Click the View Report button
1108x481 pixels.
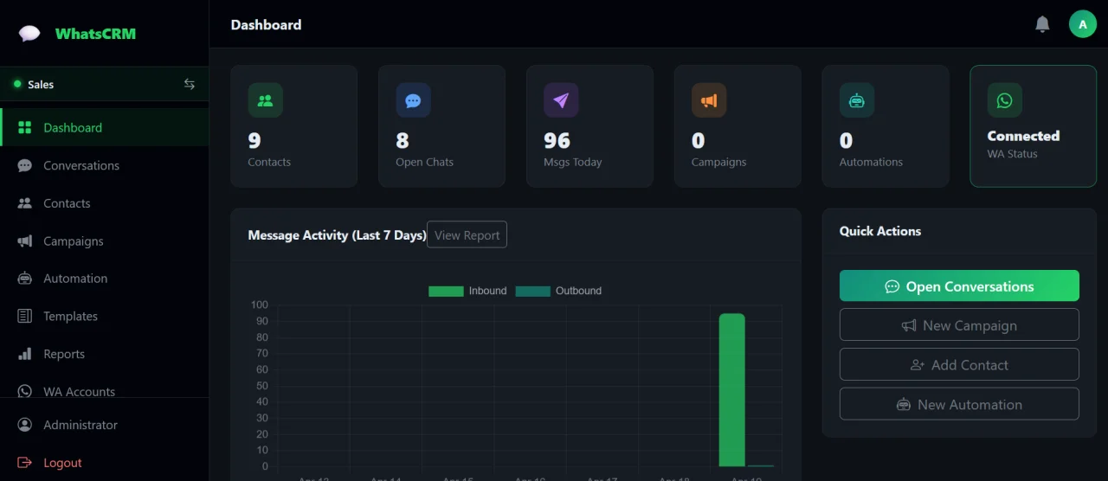click(467, 234)
